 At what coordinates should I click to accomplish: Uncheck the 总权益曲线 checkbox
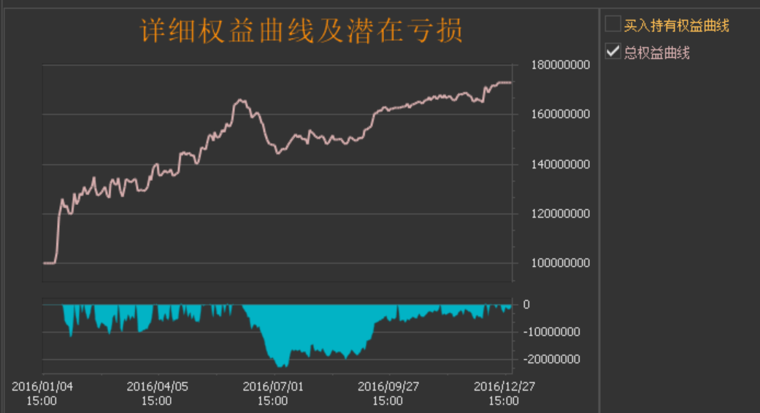click(x=613, y=52)
